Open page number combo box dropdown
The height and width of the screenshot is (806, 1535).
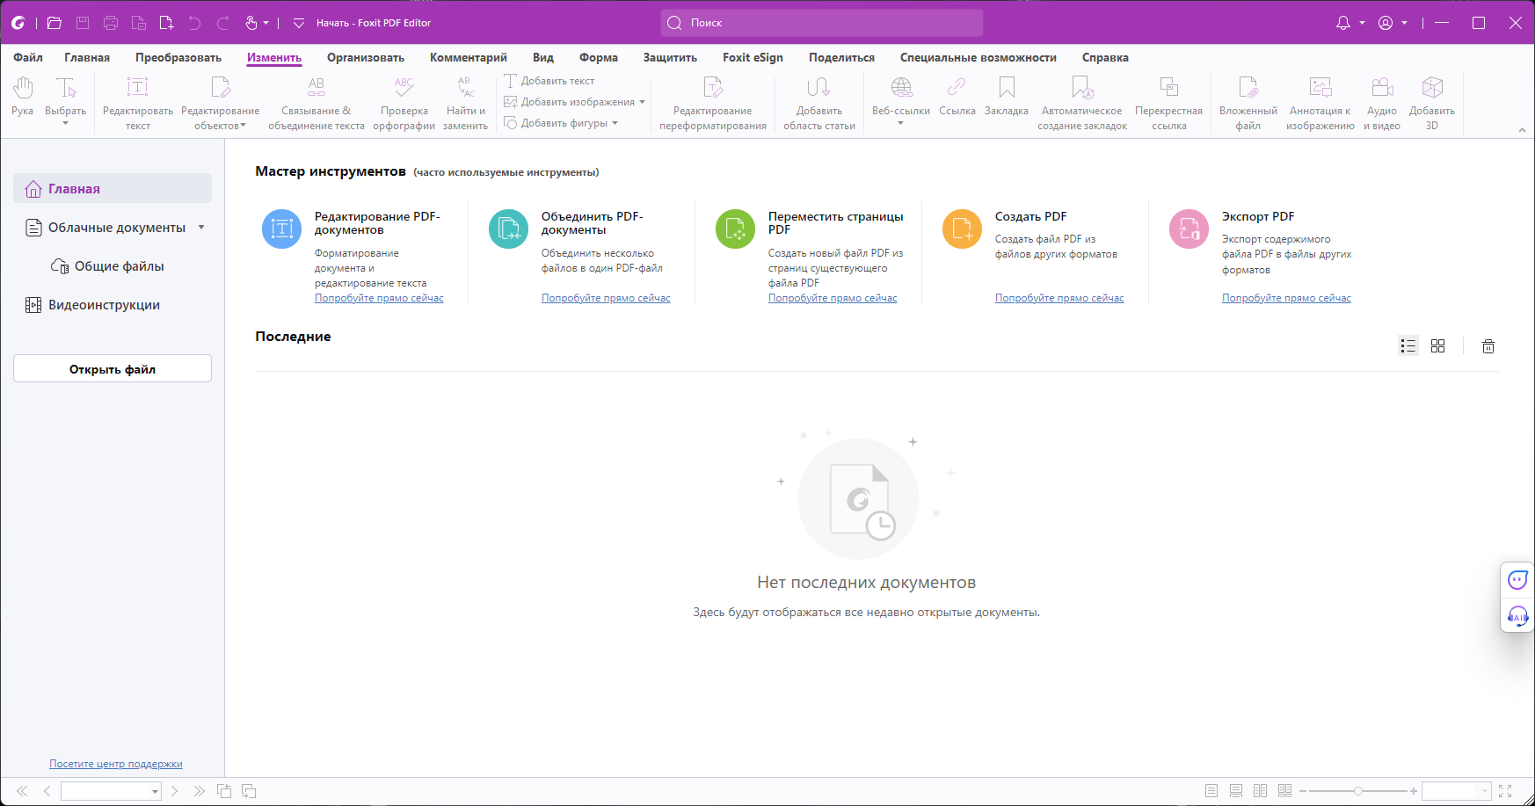click(156, 791)
